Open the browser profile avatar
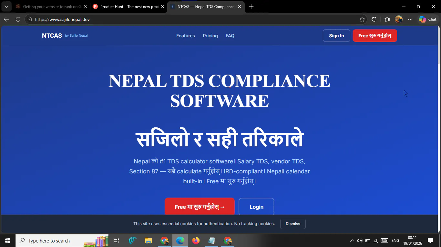Screen dimensions: 441x247 [x=399, y=19]
